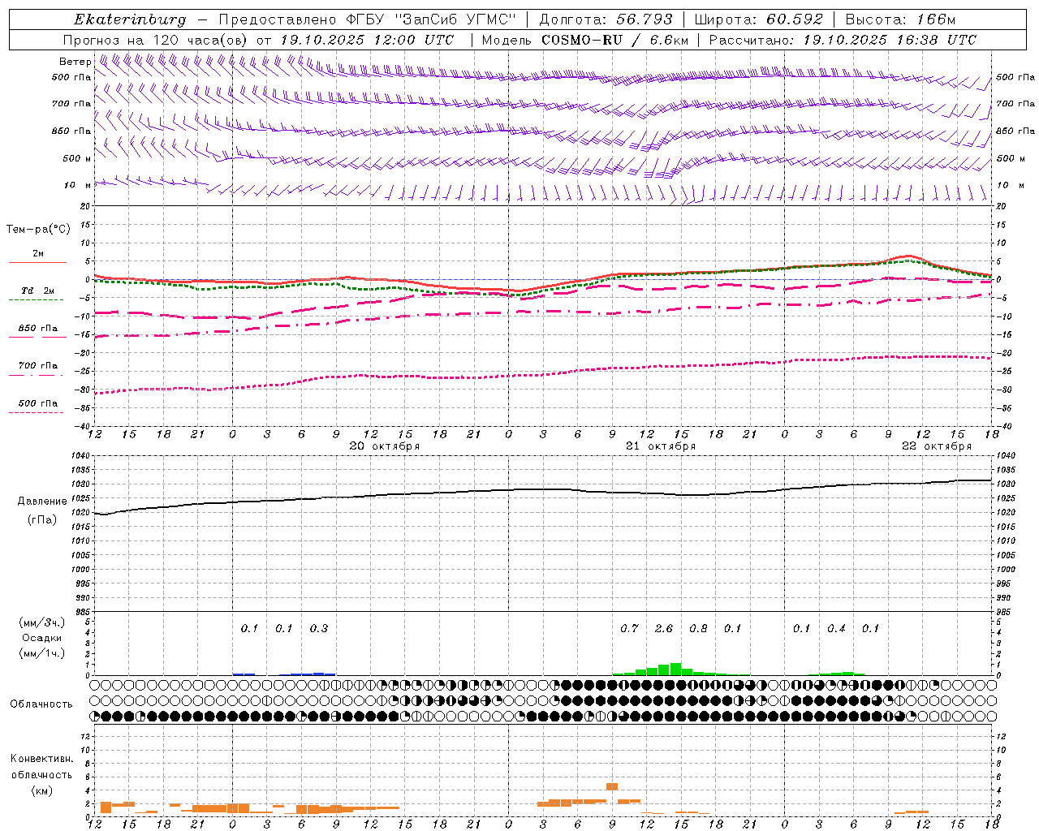
Task: Click the (мм/3ч.) precipitation unit label
Action: click(x=42, y=622)
